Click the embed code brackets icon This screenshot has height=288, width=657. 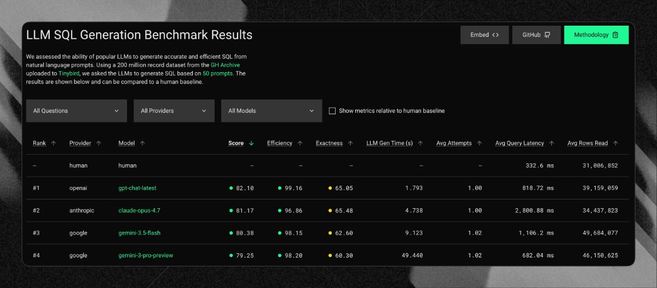(x=495, y=35)
